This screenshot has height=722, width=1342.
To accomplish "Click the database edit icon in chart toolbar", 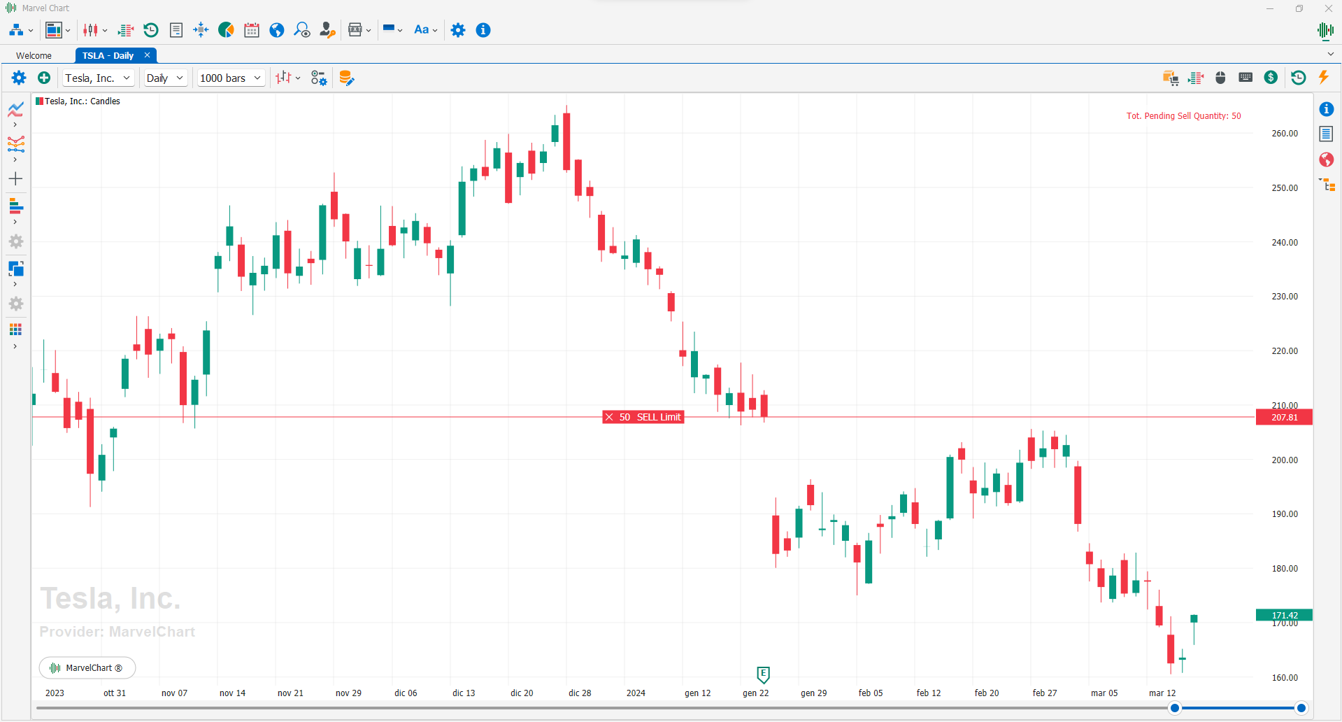I will click(346, 78).
